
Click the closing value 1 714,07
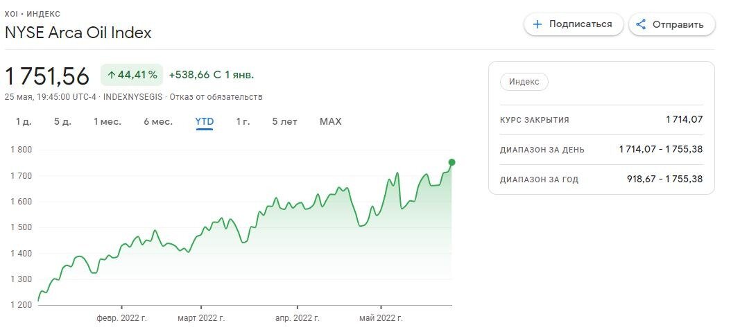click(684, 120)
